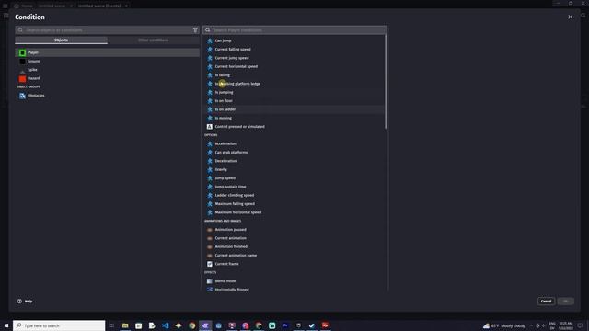
Task: Click the Is jumping condition icon
Action: [210, 92]
